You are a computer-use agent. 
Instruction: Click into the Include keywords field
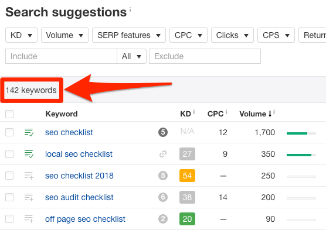tap(61, 56)
